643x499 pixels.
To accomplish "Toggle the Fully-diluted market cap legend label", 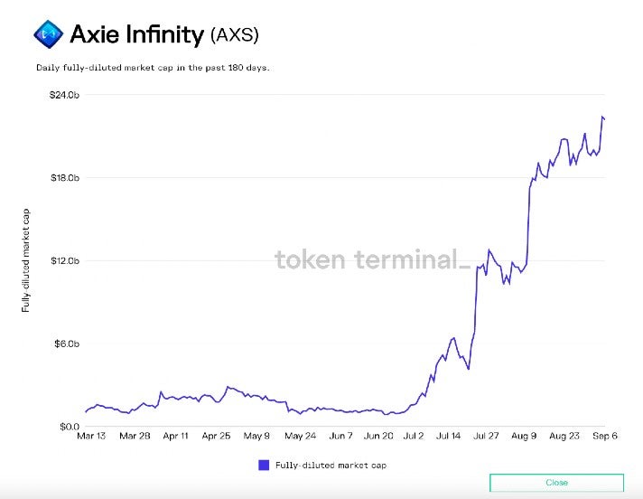I will pos(330,465).
